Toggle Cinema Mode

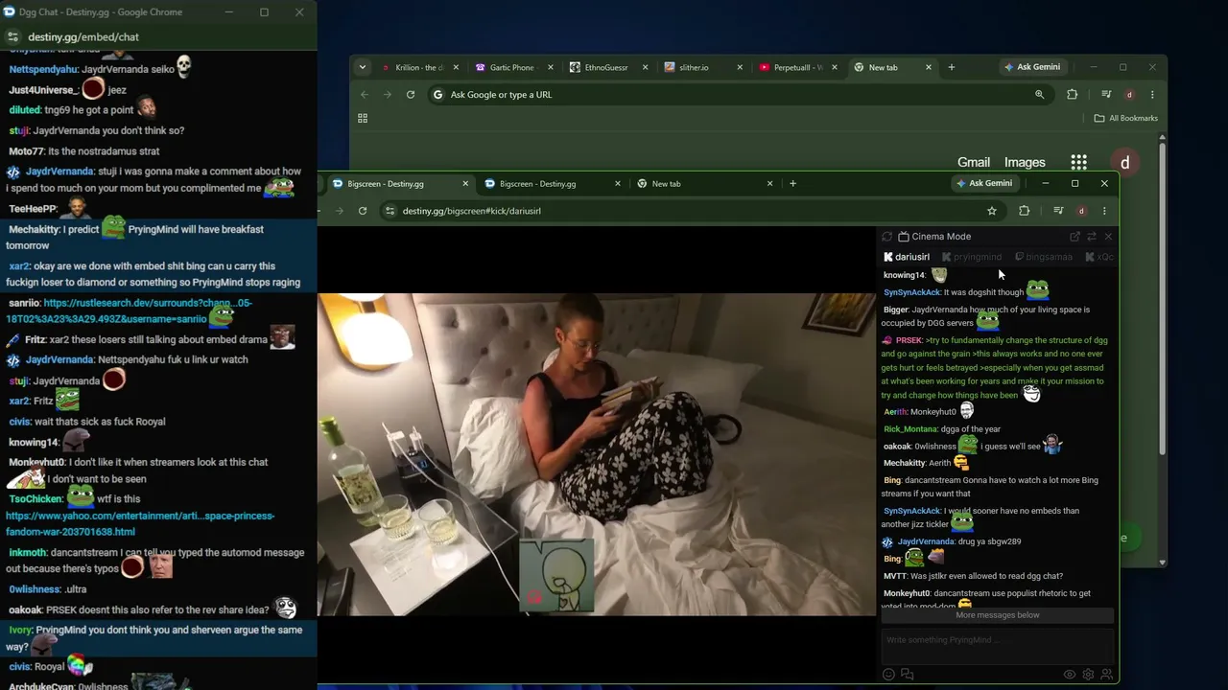pos(934,237)
